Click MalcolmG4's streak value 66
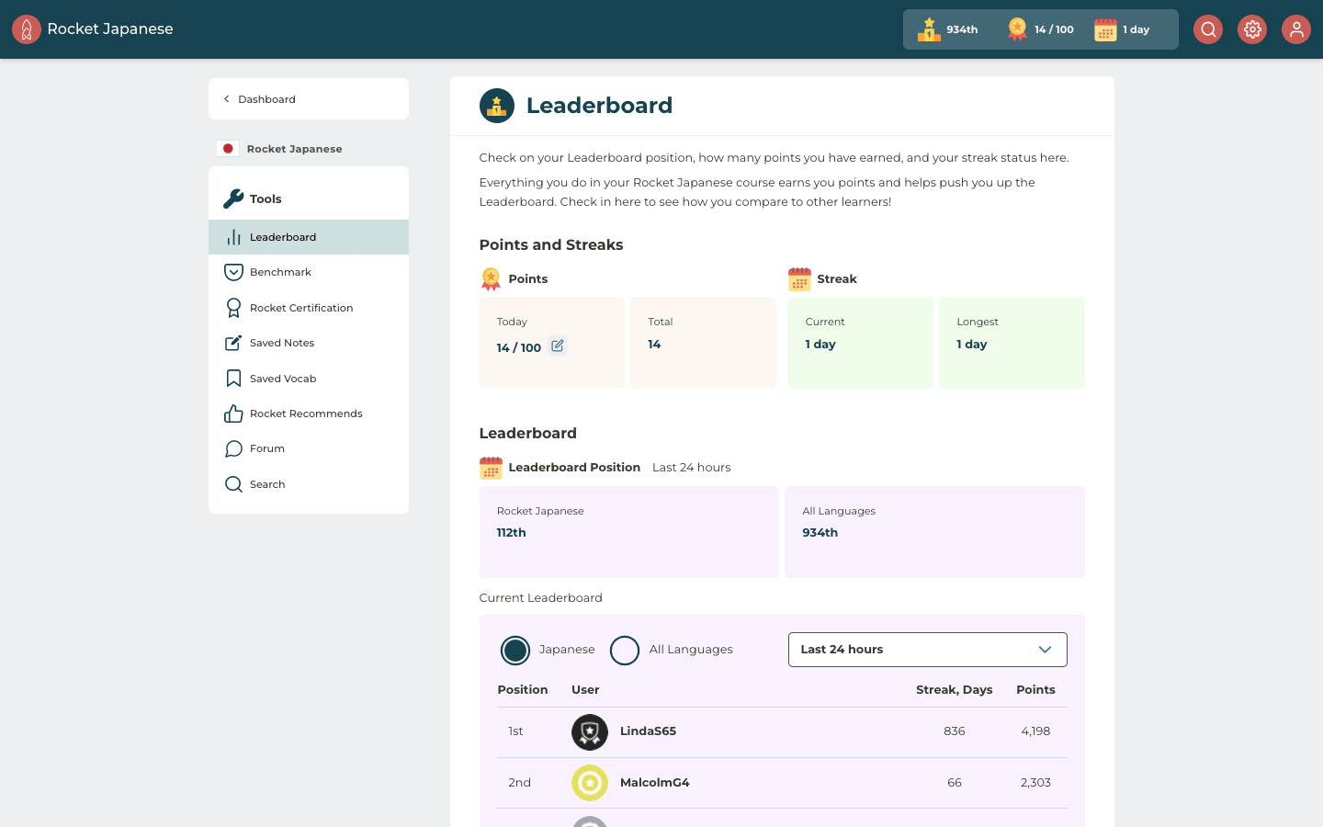Screen dimensions: 1323x827 click(x=955, y=783)
